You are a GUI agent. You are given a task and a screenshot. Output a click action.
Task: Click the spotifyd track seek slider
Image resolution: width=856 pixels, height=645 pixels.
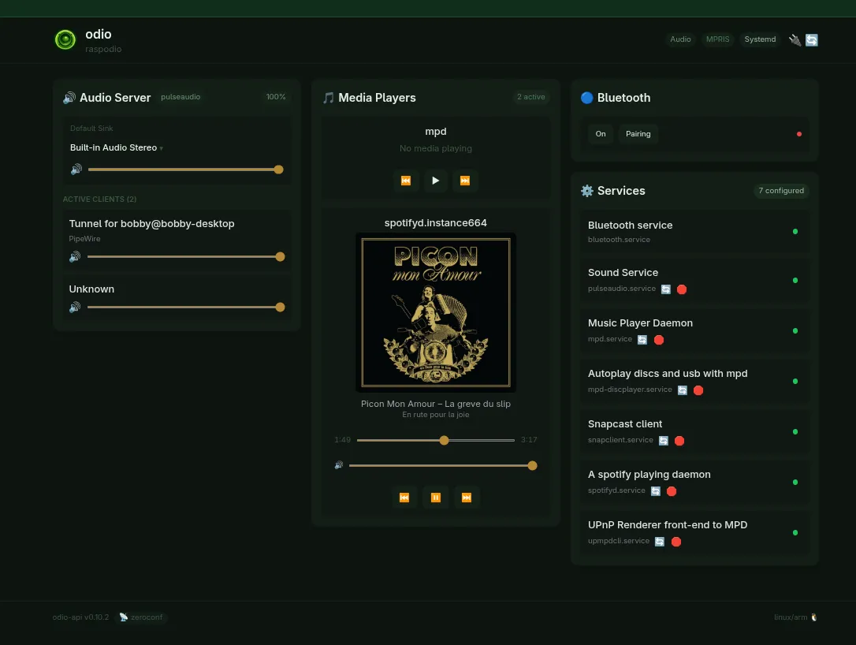pos(444,440)
